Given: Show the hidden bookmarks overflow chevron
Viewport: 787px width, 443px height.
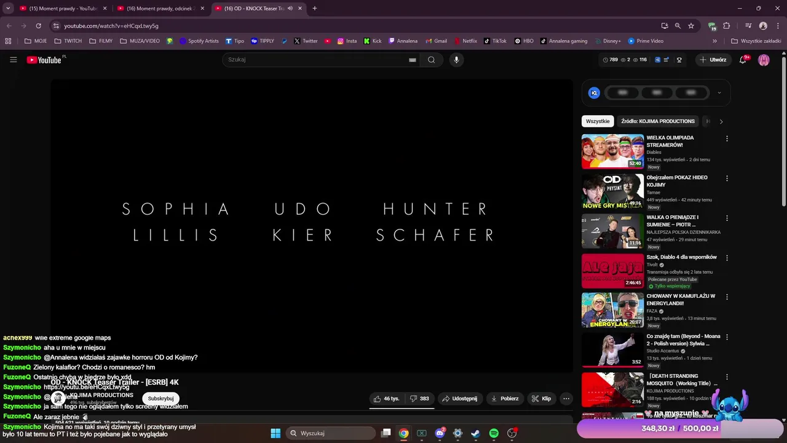Looking at the screenshot, I should pos(714,41).
